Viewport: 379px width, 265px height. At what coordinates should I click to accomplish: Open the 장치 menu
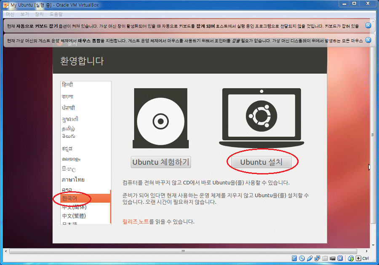[39, 14]
